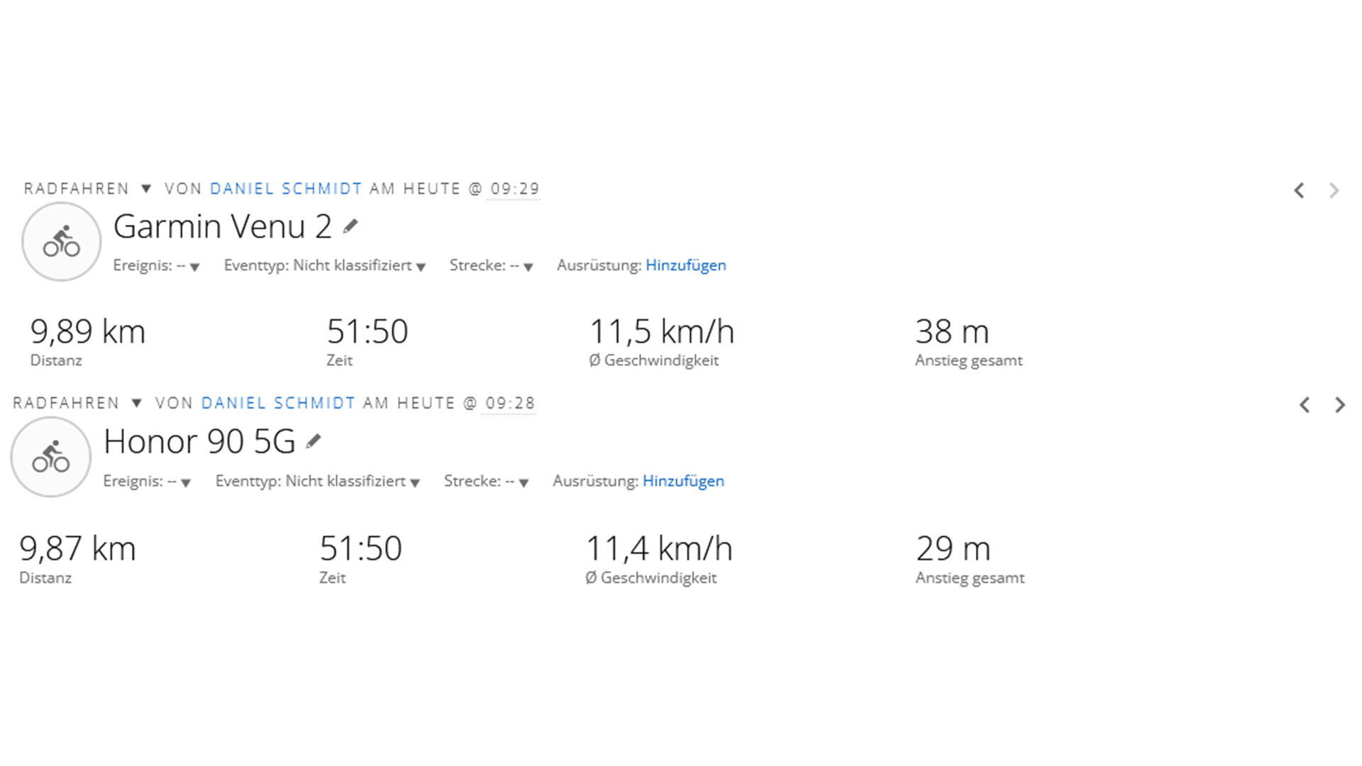The width and height of the screenshot is (1362, 766).
Task: Click Hinzufügen link for Honor 90 5G equipment
Action: [x=683, y=481]
